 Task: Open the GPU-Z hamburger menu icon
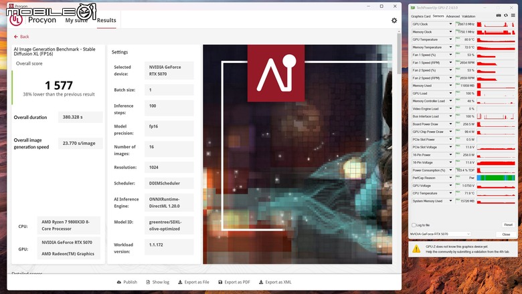click(513, 15)
